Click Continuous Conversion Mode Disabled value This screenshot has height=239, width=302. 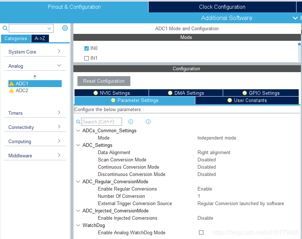coord(206,167)
